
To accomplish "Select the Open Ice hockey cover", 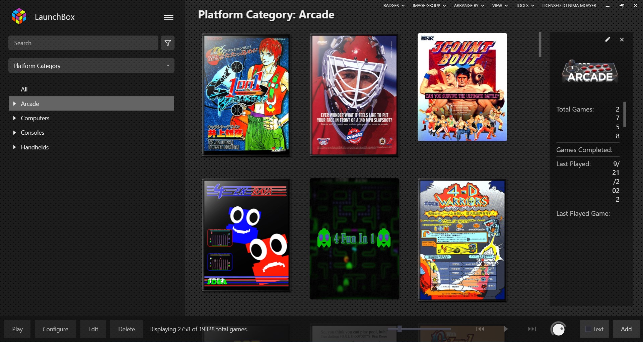I will tap(354, 95).
